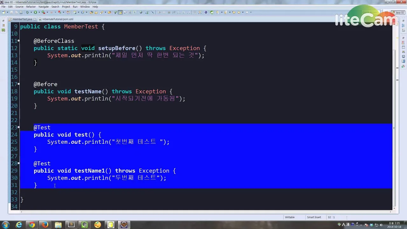
Task: Collapse fold marker at line 28
Action: (x=19, y=163)
